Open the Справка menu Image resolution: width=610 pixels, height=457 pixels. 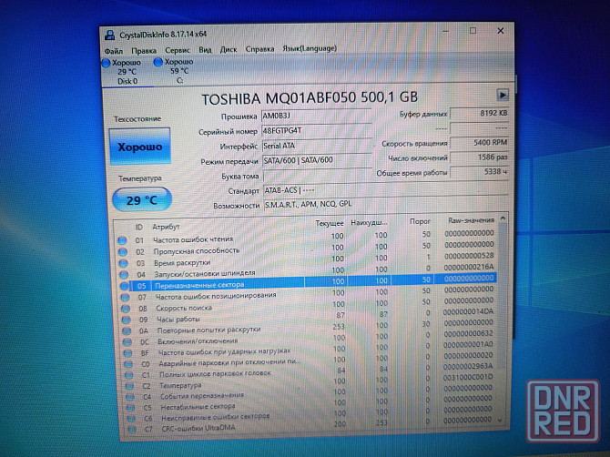[x=259, y=49]
